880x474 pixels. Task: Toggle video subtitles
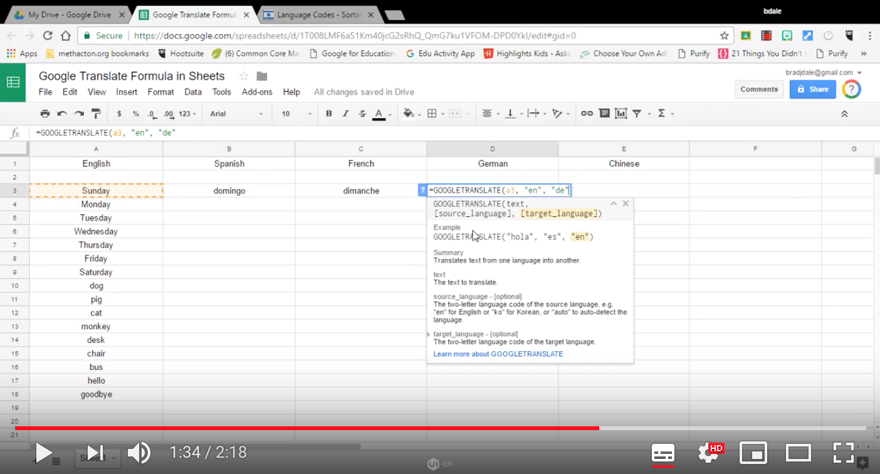(663, 452)
